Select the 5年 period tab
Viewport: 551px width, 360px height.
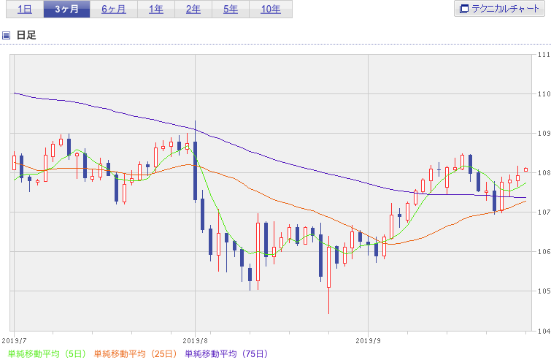pyautogui.click(x=231, y=9)
